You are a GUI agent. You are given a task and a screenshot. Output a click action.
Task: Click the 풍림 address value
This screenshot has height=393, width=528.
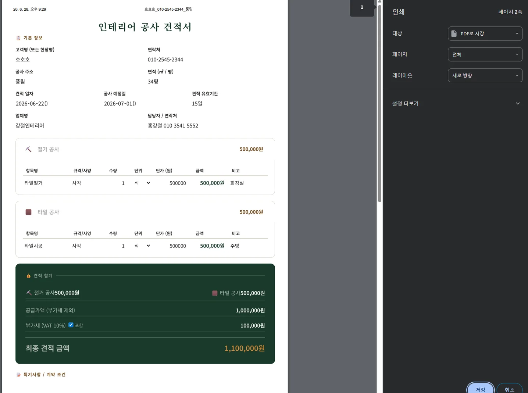[20, 82]
